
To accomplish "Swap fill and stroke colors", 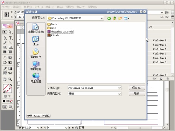I will point(11,85).
